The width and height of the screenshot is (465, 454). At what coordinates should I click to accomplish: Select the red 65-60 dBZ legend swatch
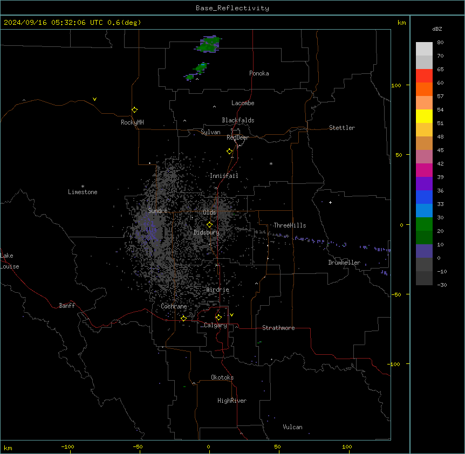tap(424, 76)
